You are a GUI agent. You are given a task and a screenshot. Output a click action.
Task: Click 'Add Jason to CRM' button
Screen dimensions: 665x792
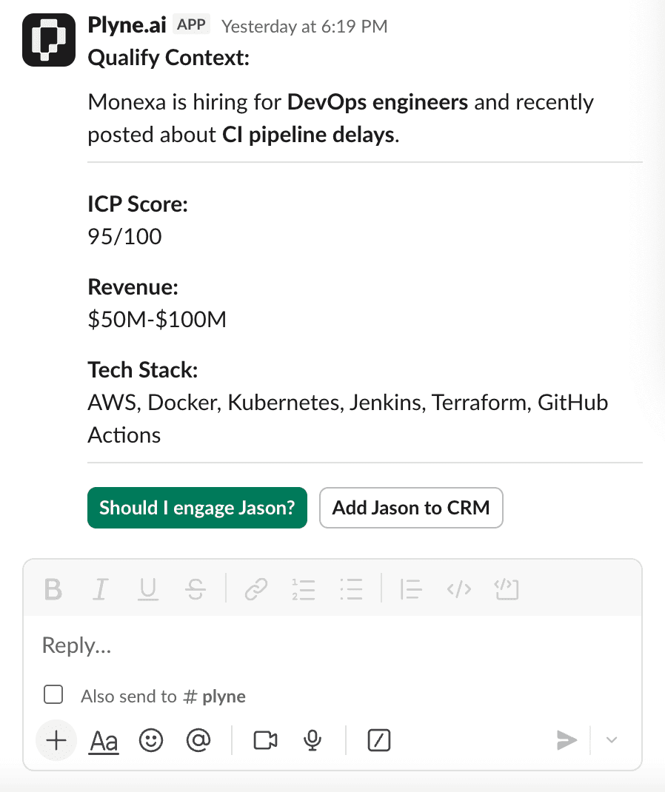[411, 508]
